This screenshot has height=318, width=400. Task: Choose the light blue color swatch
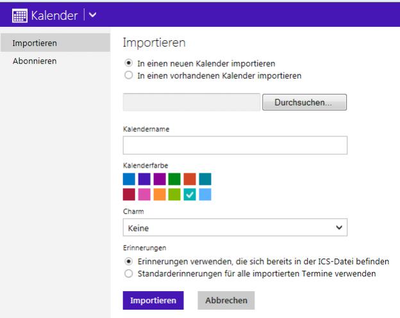(205, 195)
